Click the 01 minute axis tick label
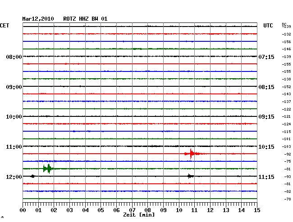The image size is (293, 222). (x=38, y=210)
